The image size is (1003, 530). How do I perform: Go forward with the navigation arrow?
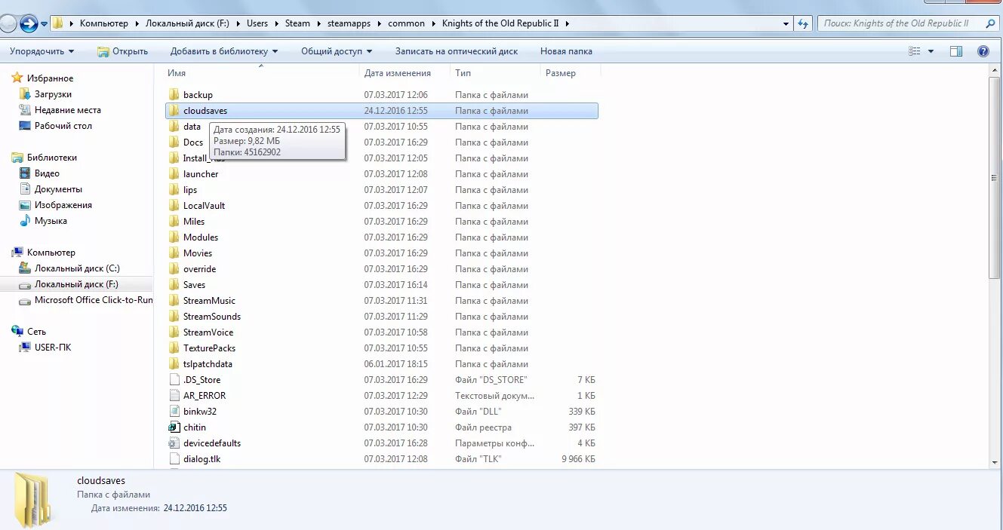click(29, 23)
